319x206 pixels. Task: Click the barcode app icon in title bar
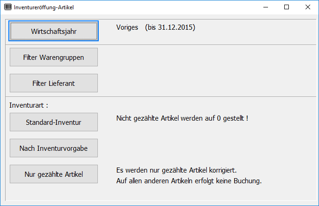coord(7,7)
